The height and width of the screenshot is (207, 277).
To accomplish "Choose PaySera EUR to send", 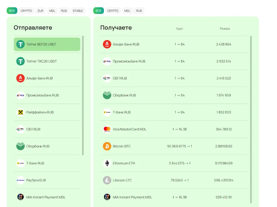I will click(47, 180).
